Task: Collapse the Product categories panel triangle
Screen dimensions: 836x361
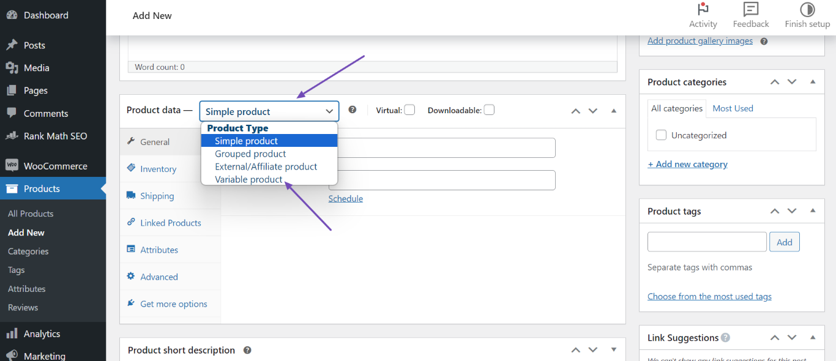Action: 813,81
